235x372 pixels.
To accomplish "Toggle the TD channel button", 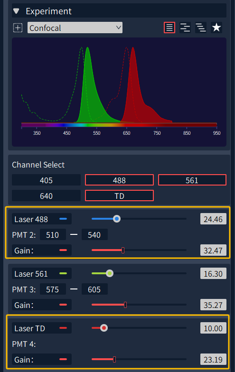I will point(120,196).
